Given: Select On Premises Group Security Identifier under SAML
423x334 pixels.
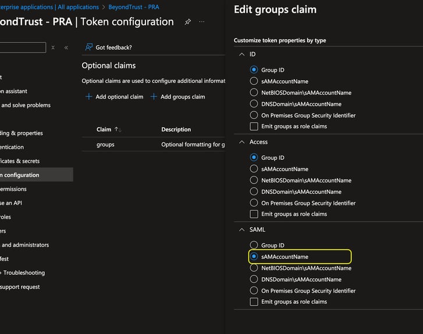Looking at the screenshot, I should 254,290.
